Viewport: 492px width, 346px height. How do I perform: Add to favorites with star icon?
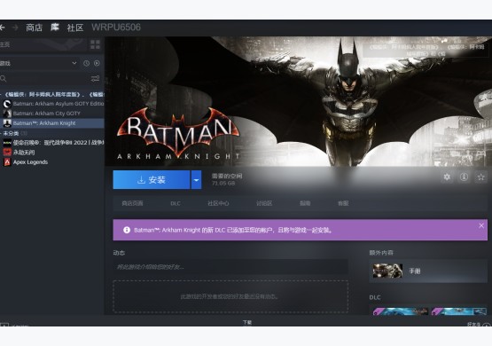click(480, 177)
